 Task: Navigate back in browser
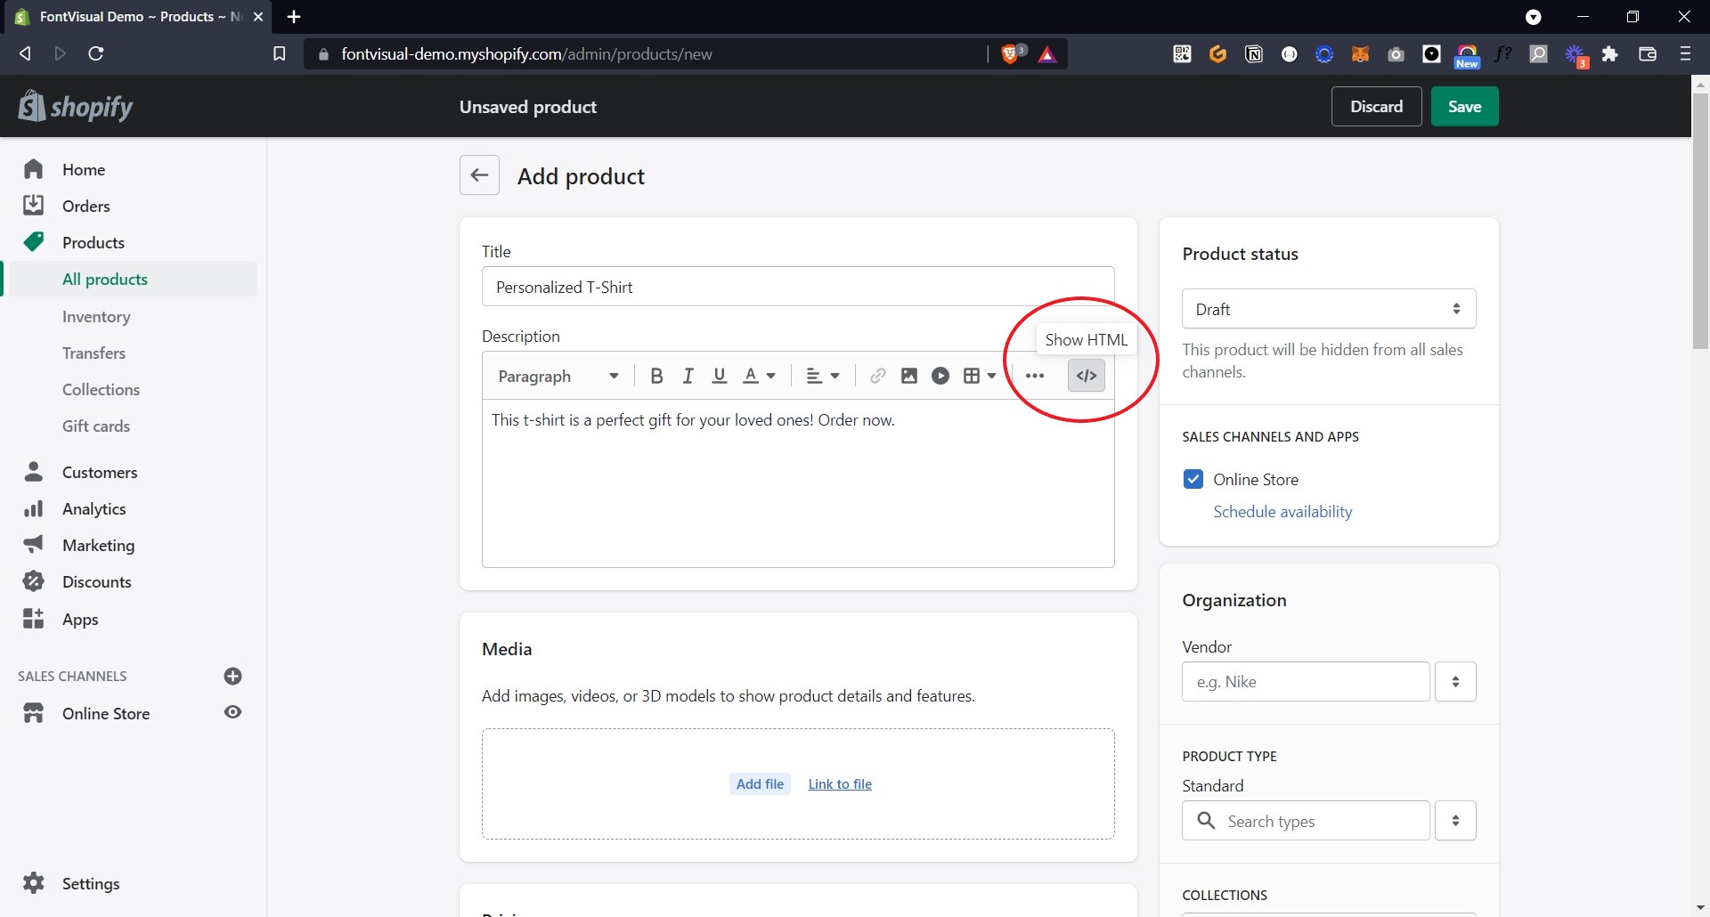[x=25, y=53]
